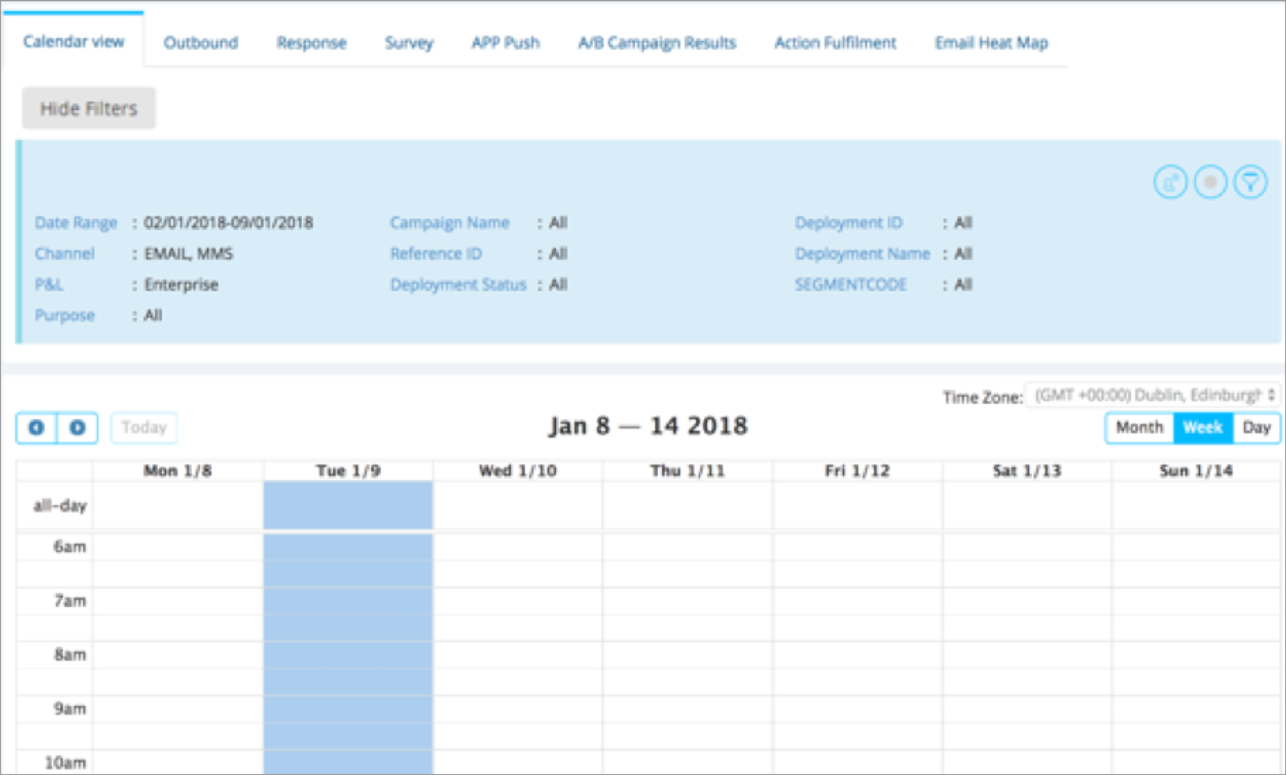The image size is (1286, 775).
Task: Go to the next week arrow
Action: click(x=77, y=428)
